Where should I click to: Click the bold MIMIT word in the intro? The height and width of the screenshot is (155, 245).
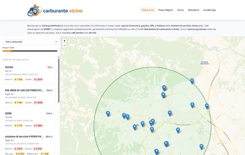pos(47,29)
